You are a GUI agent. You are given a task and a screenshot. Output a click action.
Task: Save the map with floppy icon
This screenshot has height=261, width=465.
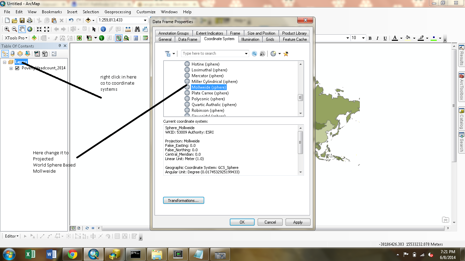pyautogui.click(x=22, y=20)
